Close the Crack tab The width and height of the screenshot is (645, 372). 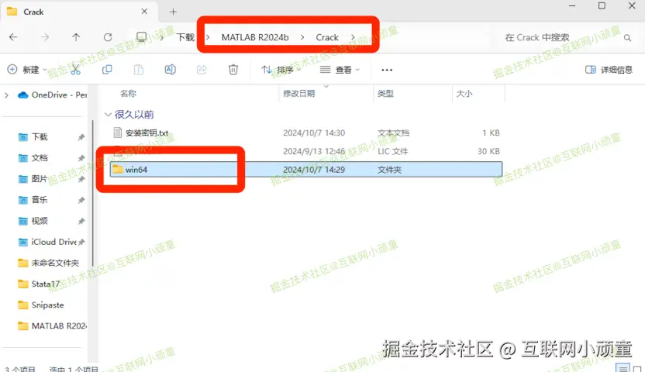pyautogui.click(x=144, y=12)
